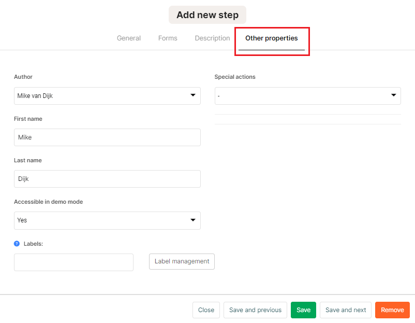This screenshot has width=415, height=323.
Task: Choose Save and next
Action: click(x=346, y=310)
